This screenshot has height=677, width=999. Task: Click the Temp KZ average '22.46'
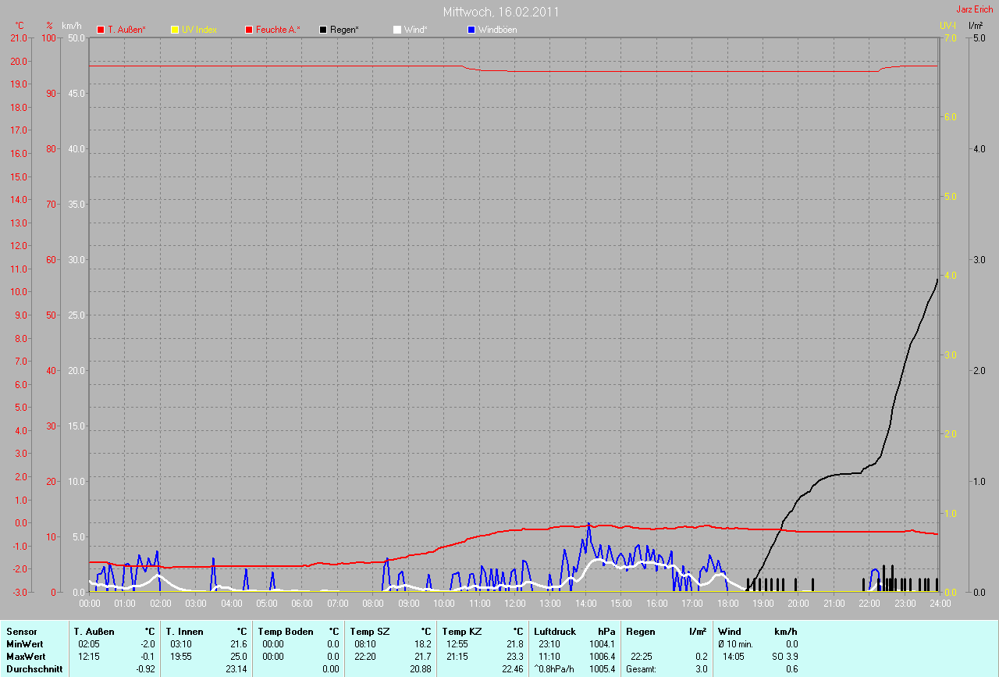pyautogui.click(x=513, y=669)
